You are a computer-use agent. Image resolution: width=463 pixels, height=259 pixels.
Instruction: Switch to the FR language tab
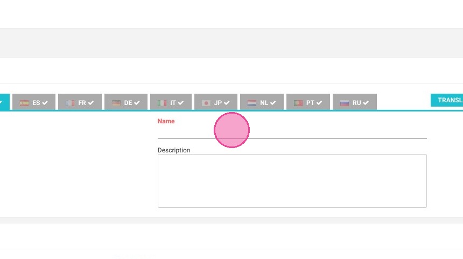click(x=80, y=102)
